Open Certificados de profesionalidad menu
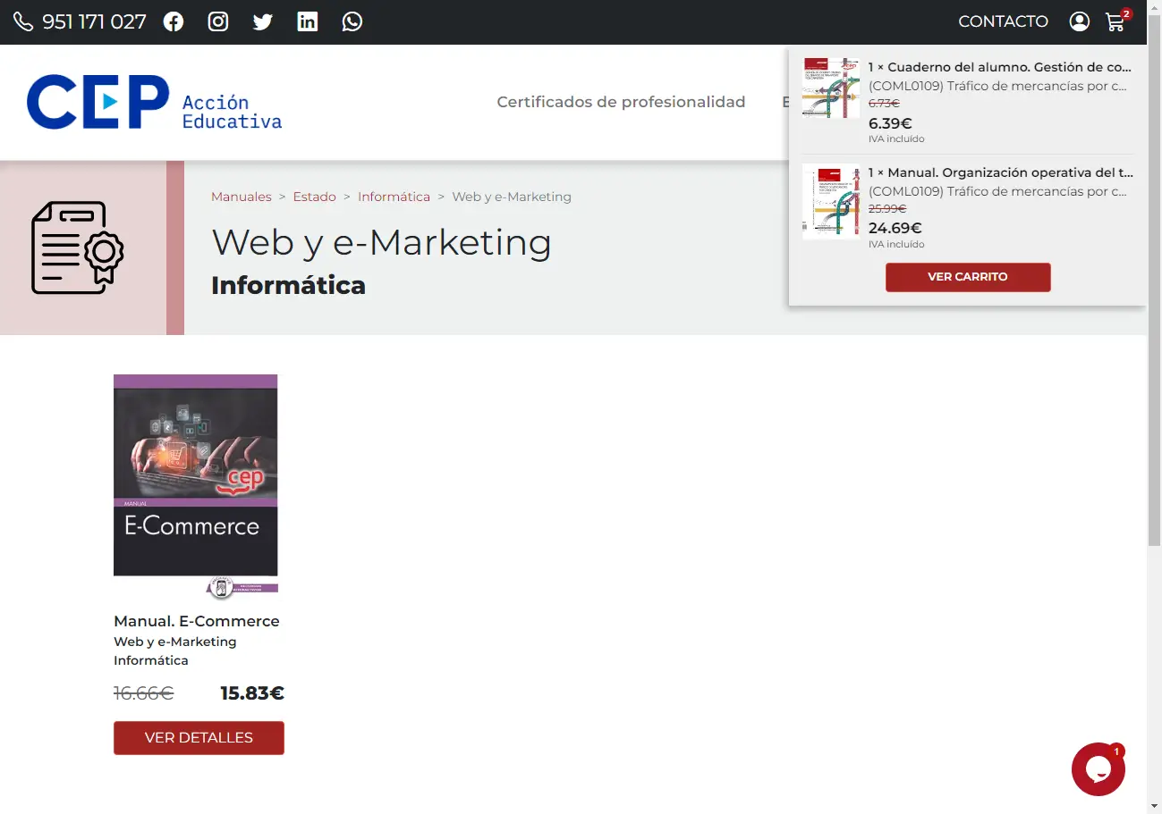1162x814 pixels. (621, 102)
